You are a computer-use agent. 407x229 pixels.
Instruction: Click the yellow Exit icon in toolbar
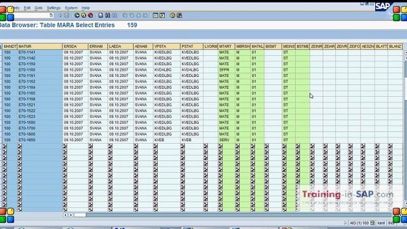coord(83,15)
